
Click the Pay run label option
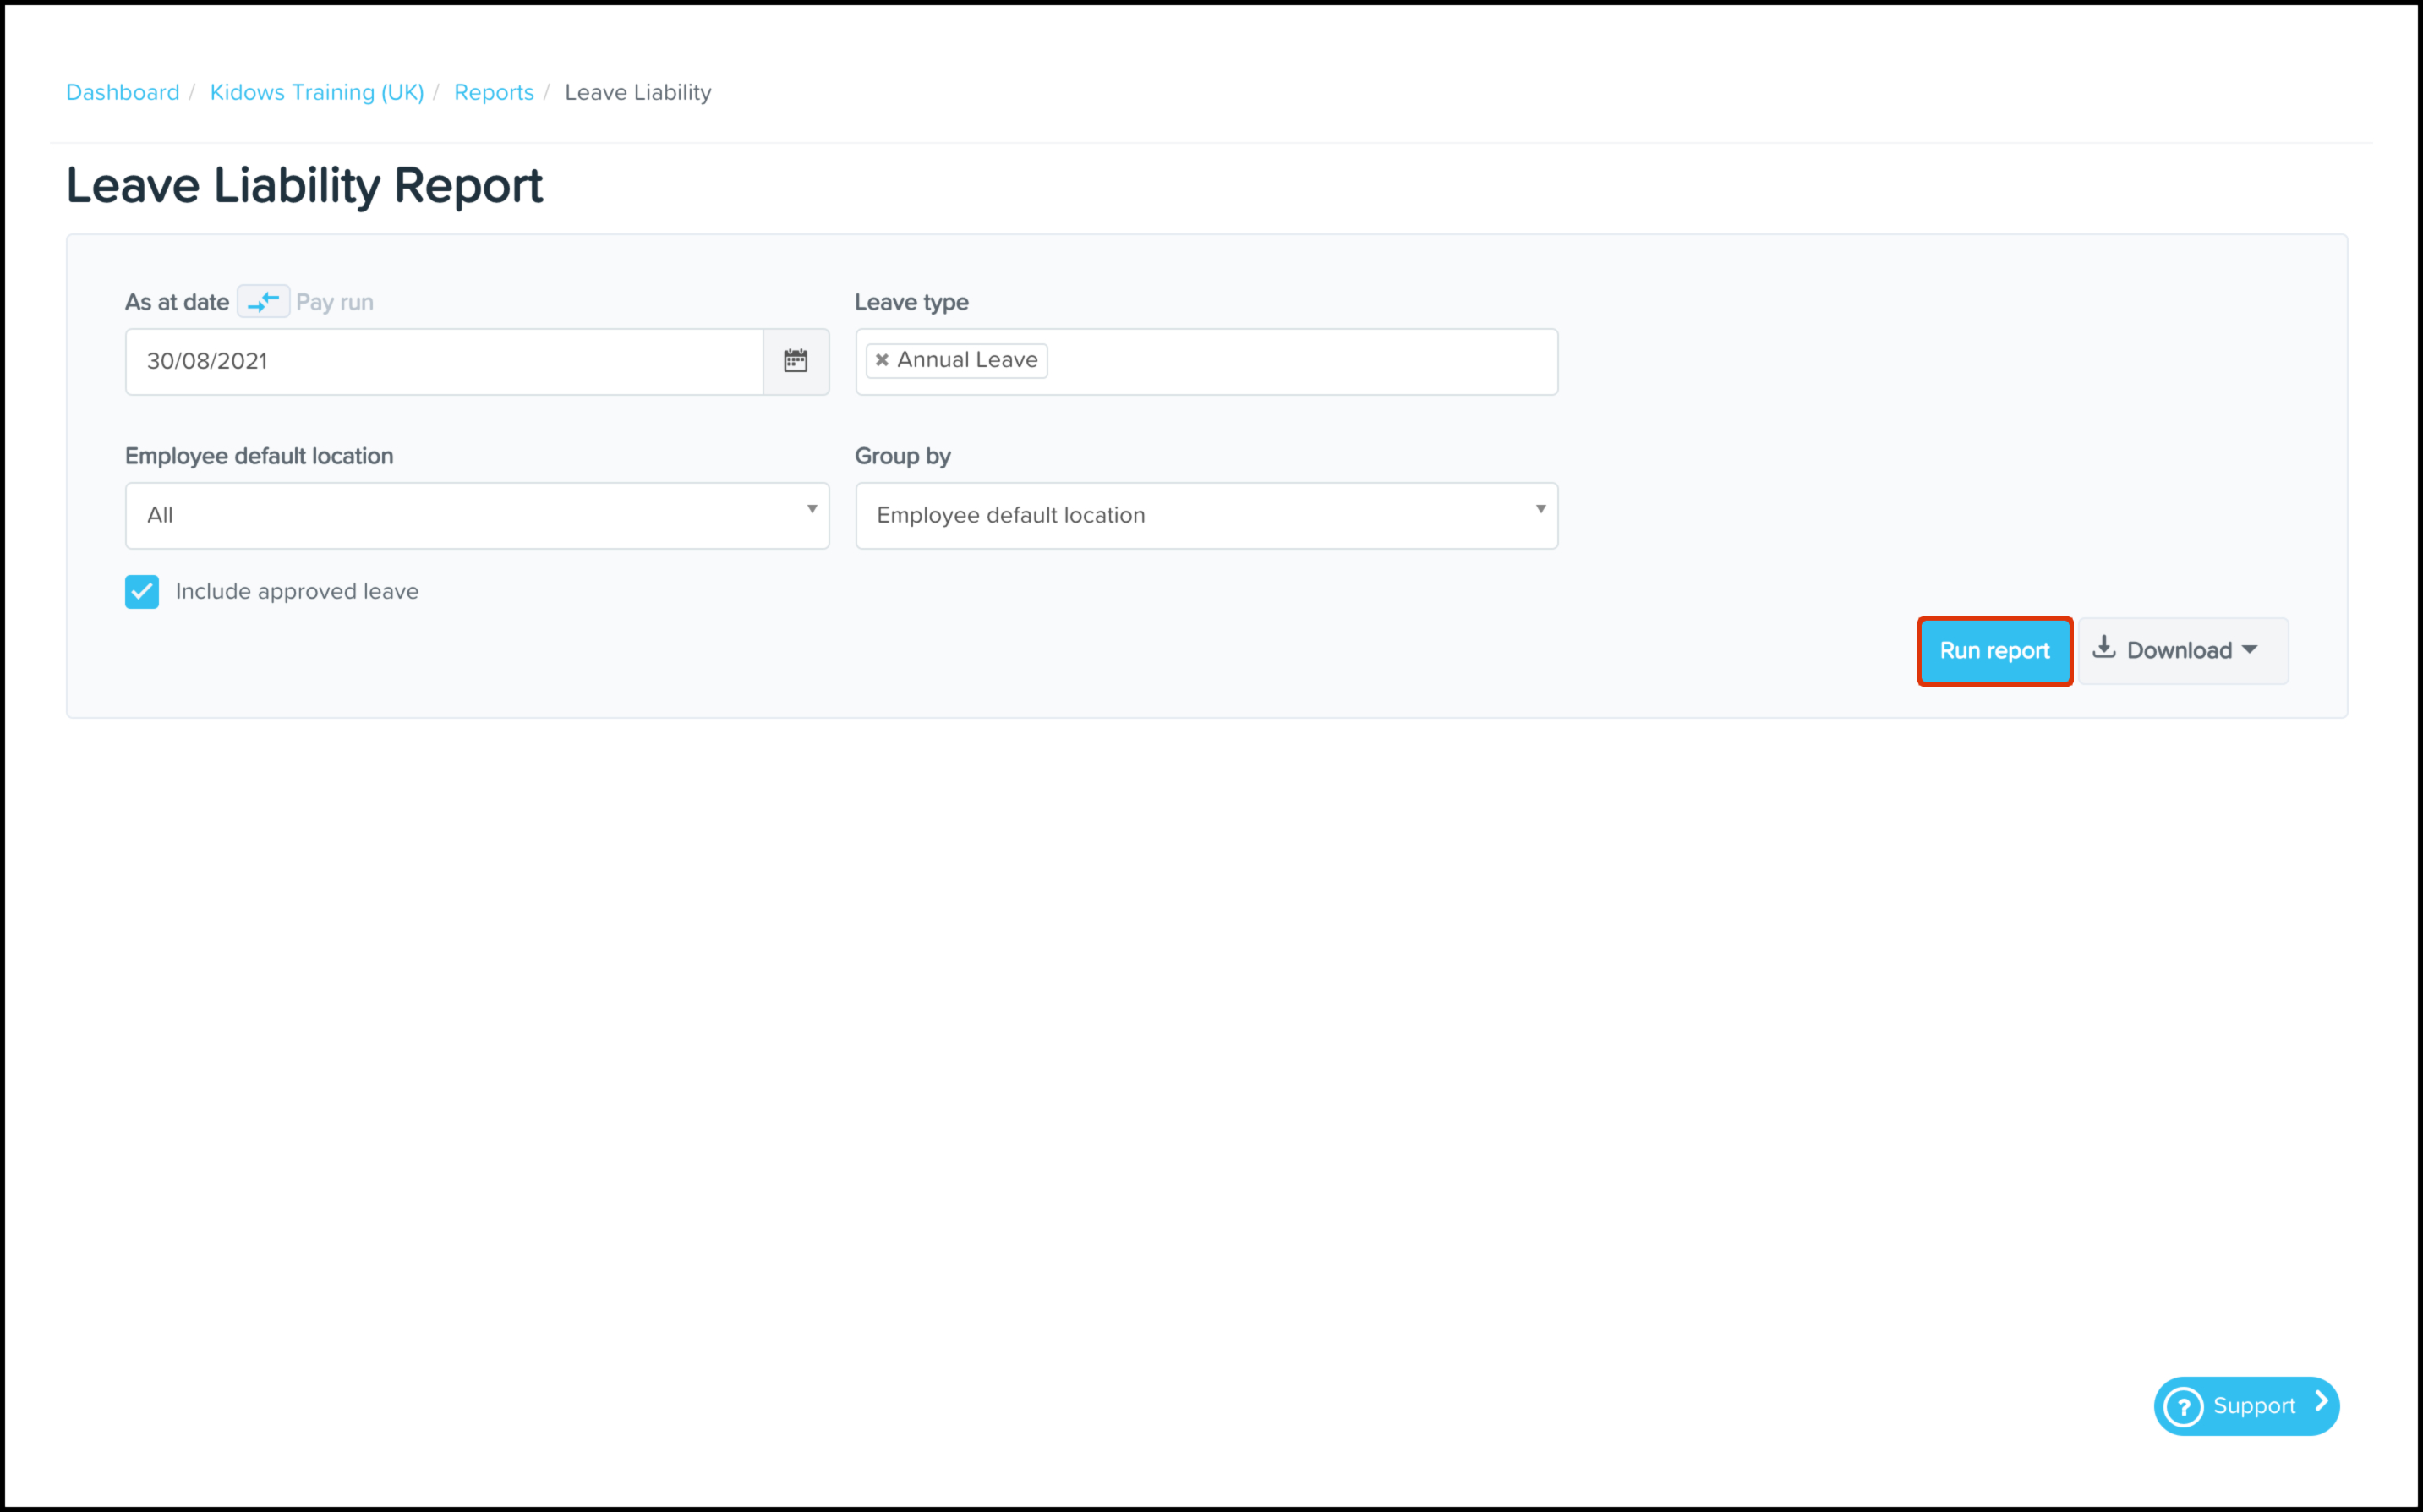point(335,302)
